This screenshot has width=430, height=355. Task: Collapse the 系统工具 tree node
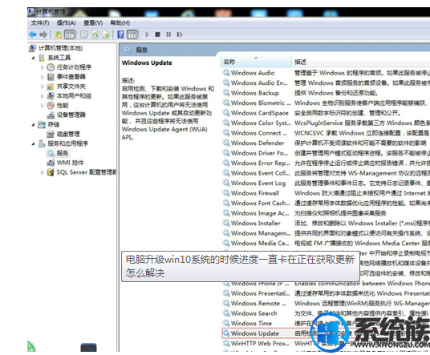(x=33, y=58)
